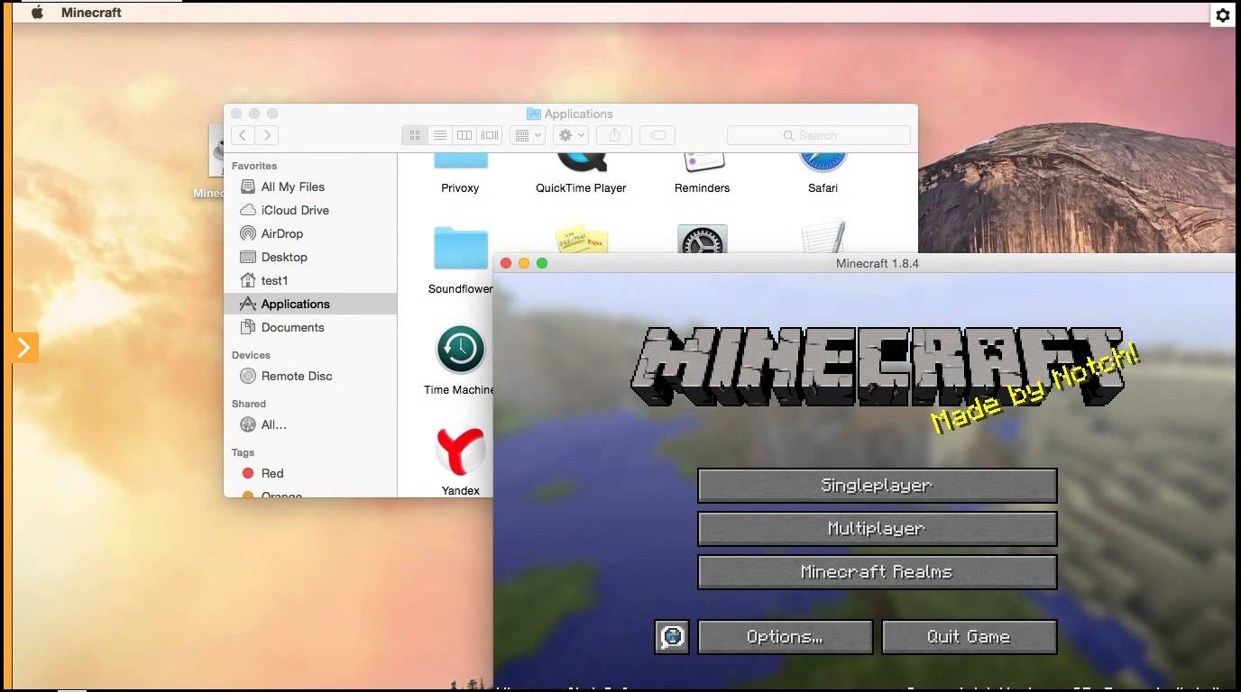Click the Devices heading in Finder sidebar
The height and width of the screenshot is (692, 1241).
(251, 355)
